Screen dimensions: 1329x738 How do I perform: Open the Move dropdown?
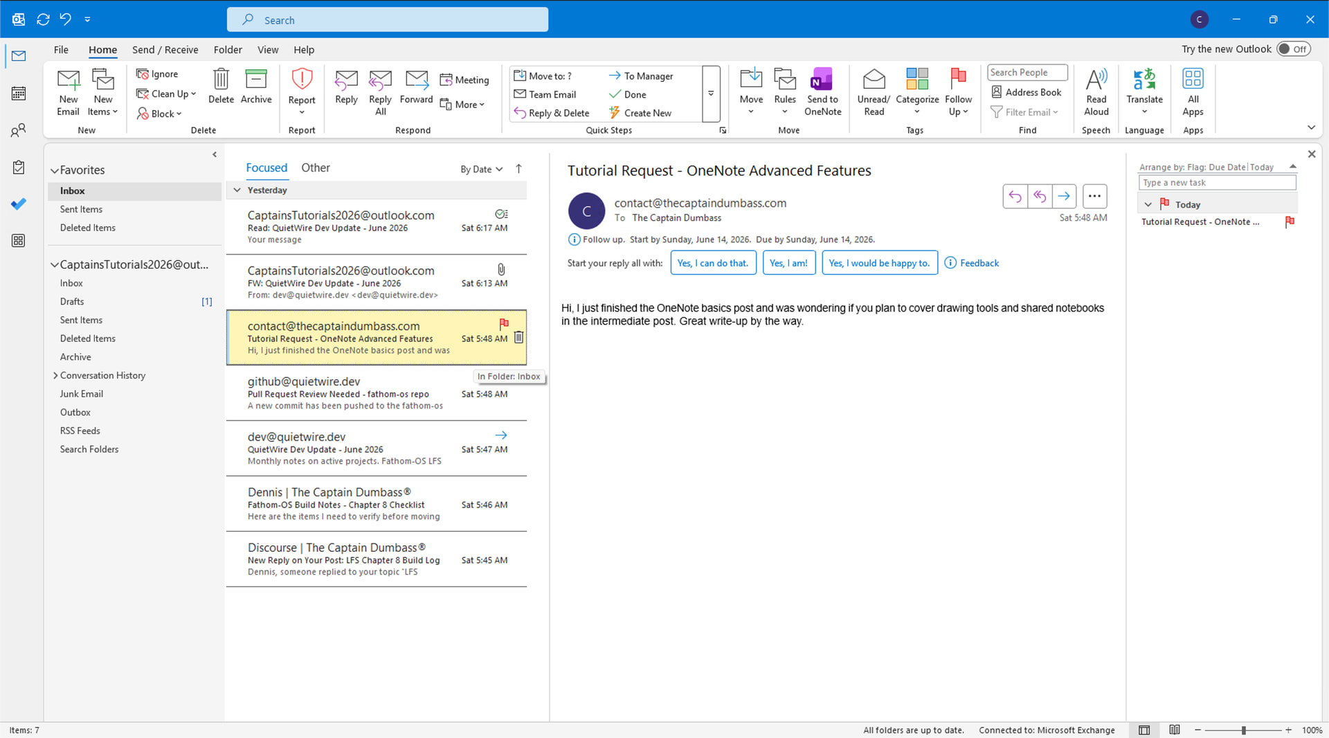pyautogui.click(x=751, y=92)
